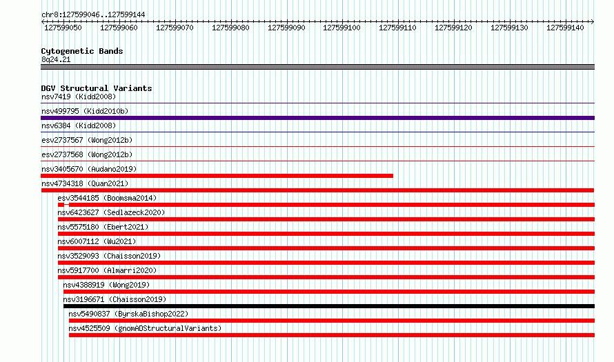Open variant nsv4388919 (Wong2019) label
614x362 pixels.
106,285
